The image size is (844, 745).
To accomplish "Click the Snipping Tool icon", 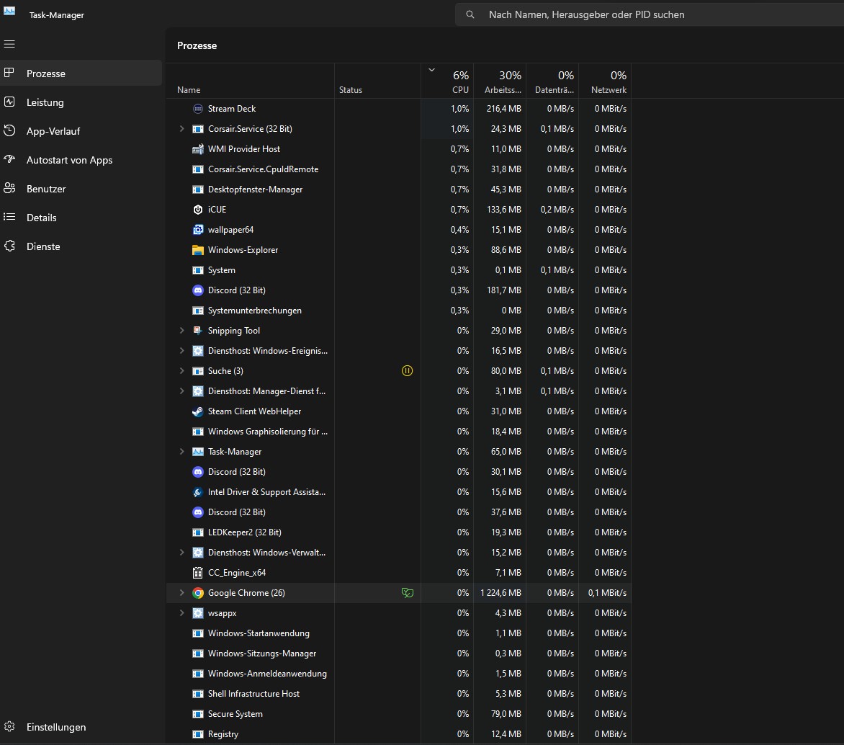I will [x=198, y=331].
